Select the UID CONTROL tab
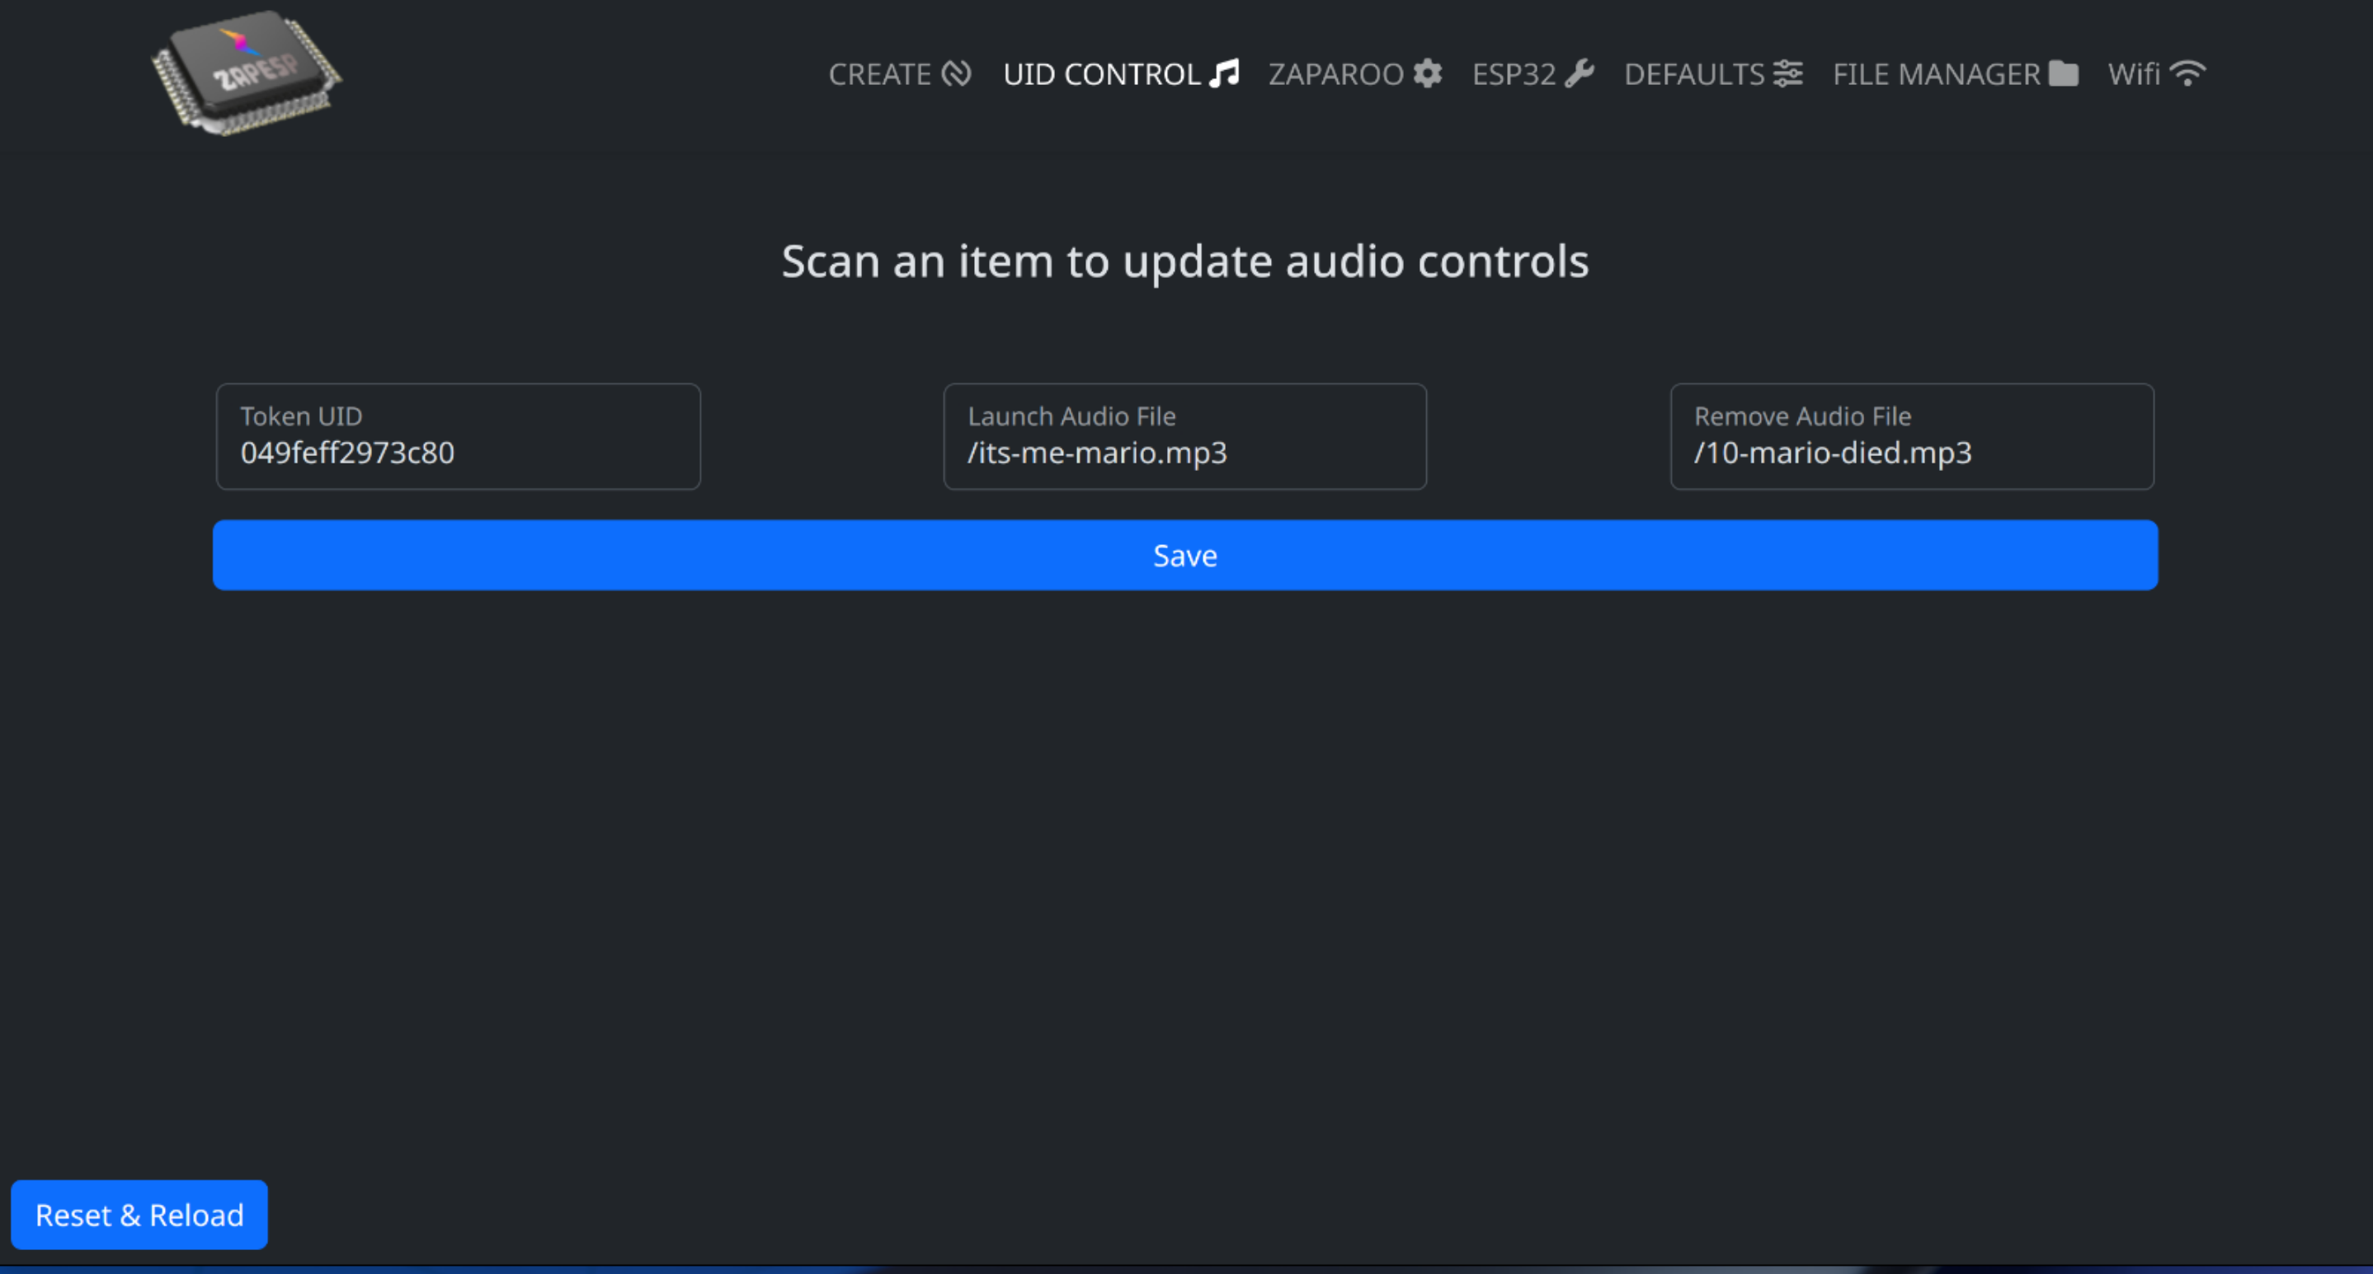This screenshot has height=1274, width=2373. point(1103,73)
